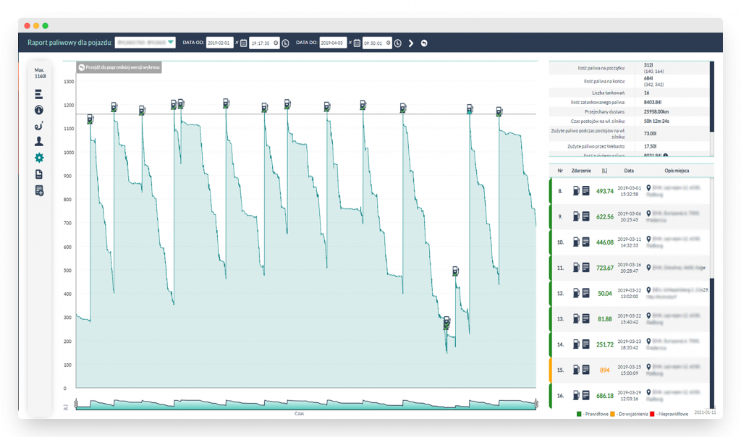Screen dimensions: 741x437
Task: Click the summary panel vertical scrollbar
Action: coord(712,96)
